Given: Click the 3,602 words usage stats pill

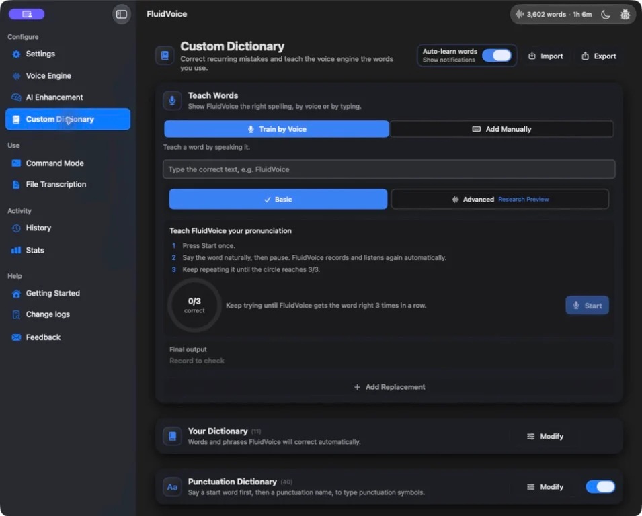Looking at the screenshot, I should 553,15.
